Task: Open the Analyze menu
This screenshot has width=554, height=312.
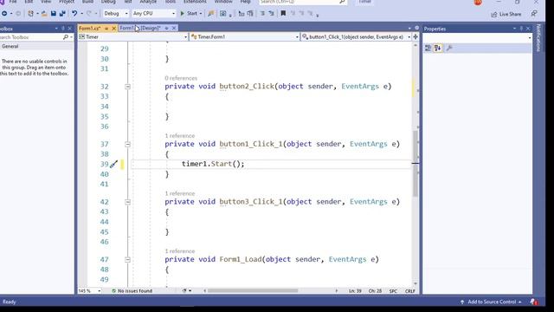Action: (148, 2)
